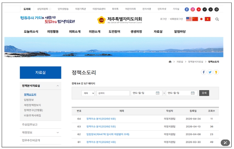The width and height of the screenshot is (234, 149).
Task: Open the council's Instagram icon
Action: 193,9
